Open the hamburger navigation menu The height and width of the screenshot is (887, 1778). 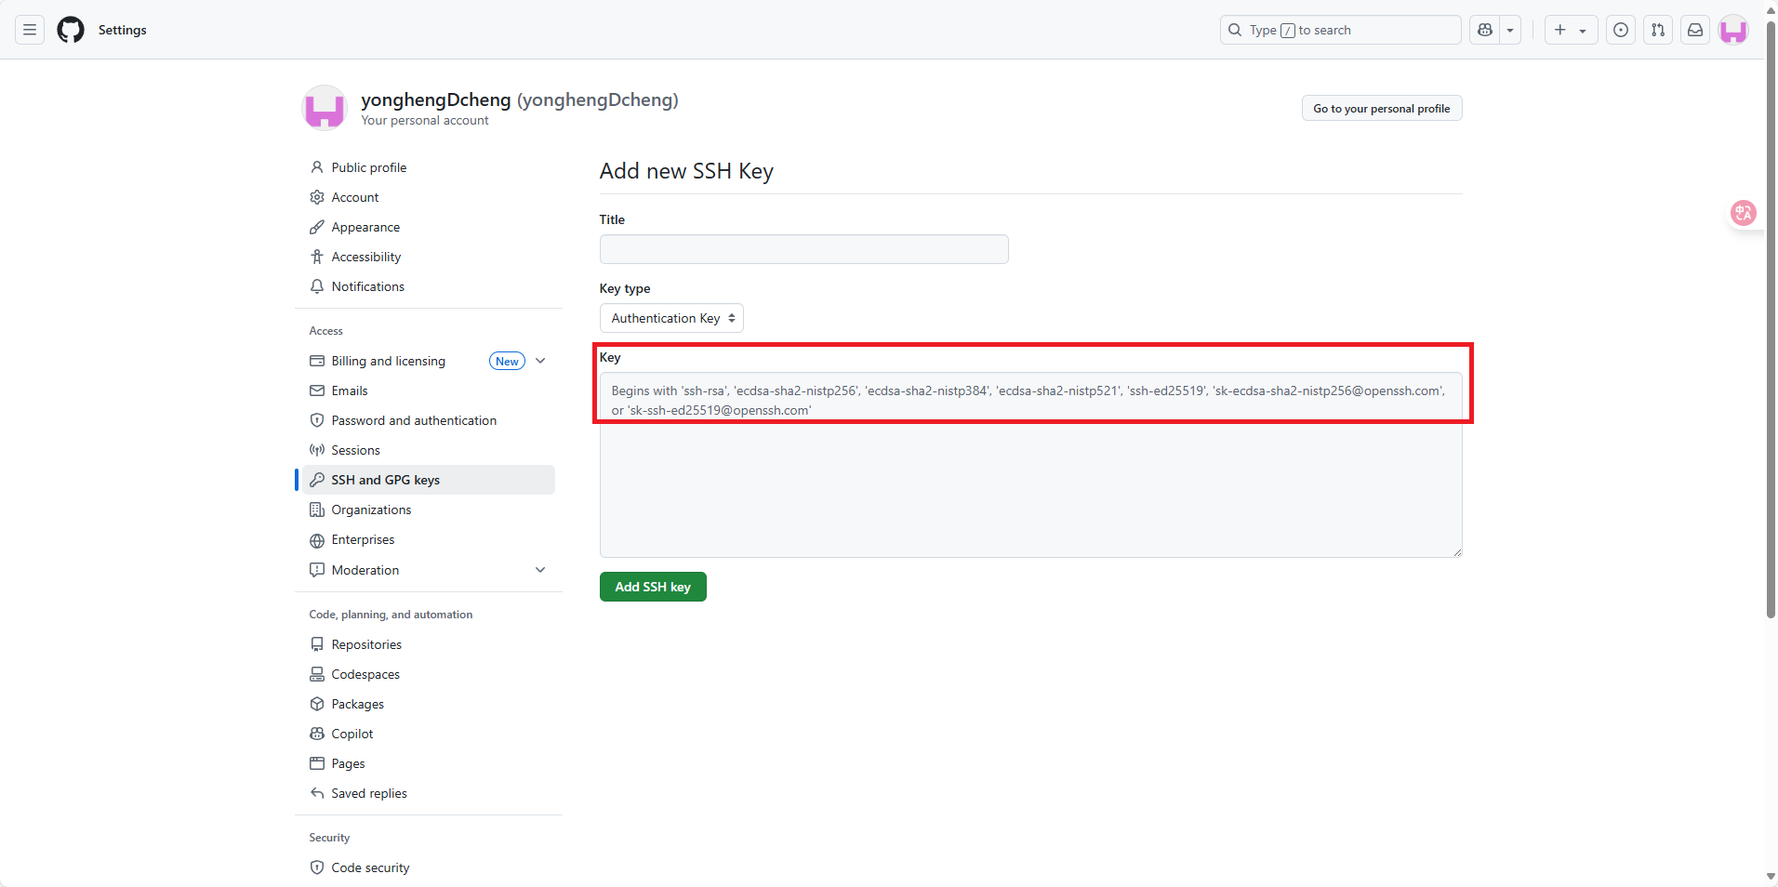(30, 30)
